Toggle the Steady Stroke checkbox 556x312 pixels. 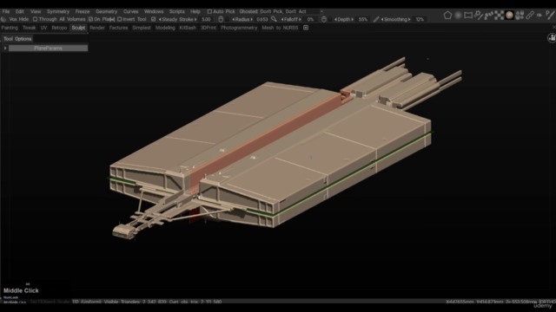tap(153, 19)
